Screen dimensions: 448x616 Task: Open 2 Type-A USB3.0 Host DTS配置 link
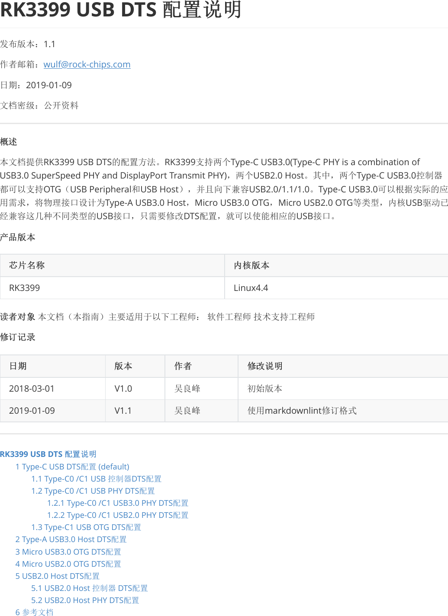71,539
